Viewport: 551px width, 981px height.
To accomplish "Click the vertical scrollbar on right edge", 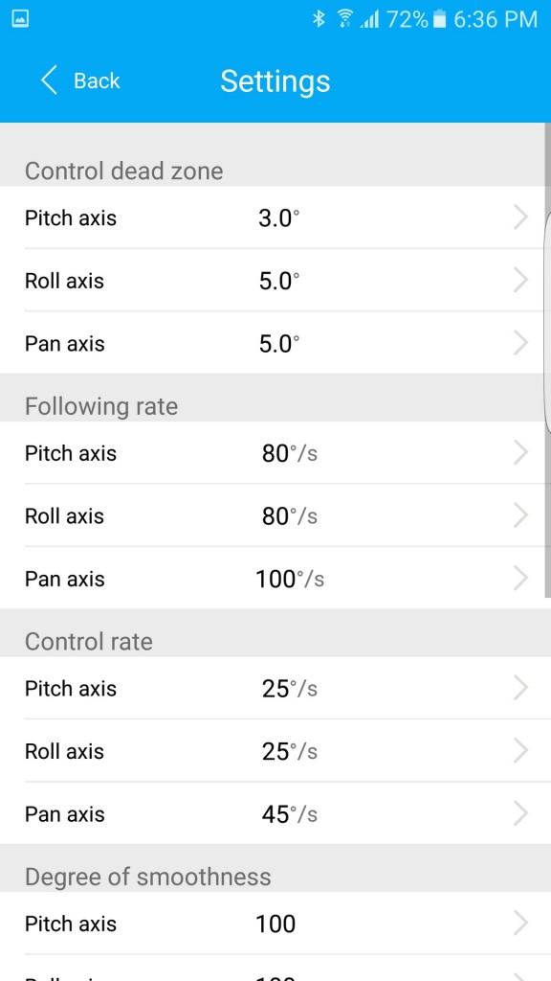I will click(x=547, y=360).
